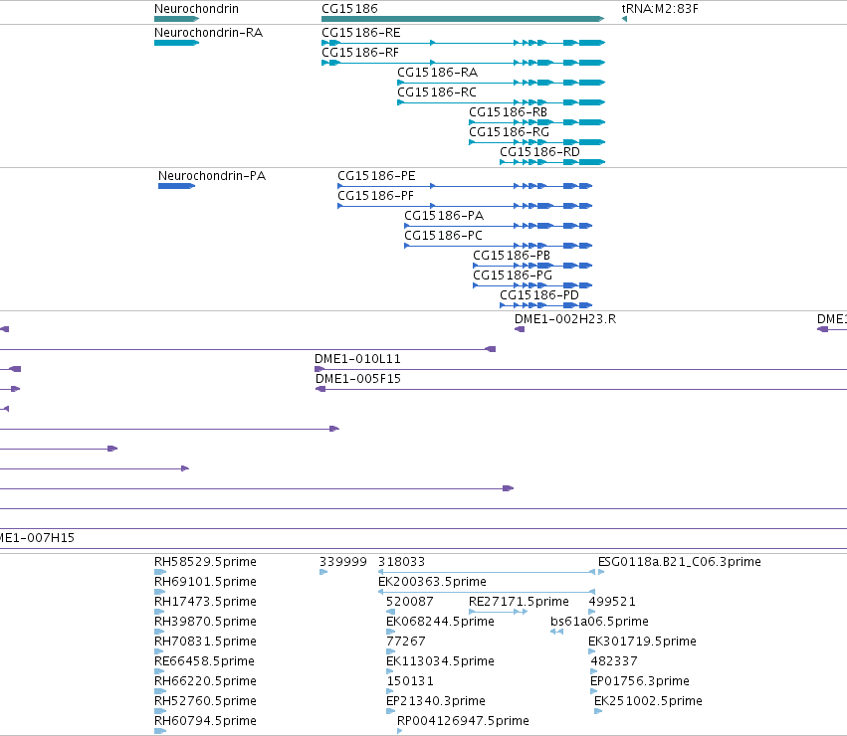Image resolution: width=847 pixels, height=736 pixels.
Task: Click the 77267 feature label
Action: pyautogui.click(x=406, y=642)
